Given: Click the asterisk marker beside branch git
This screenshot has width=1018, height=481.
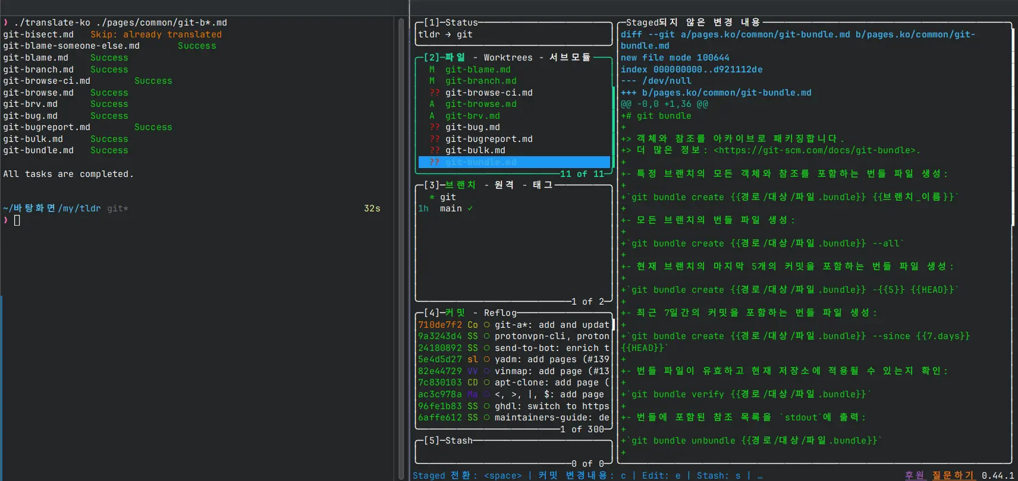Looking at the screenshot, I should point(432,197).
